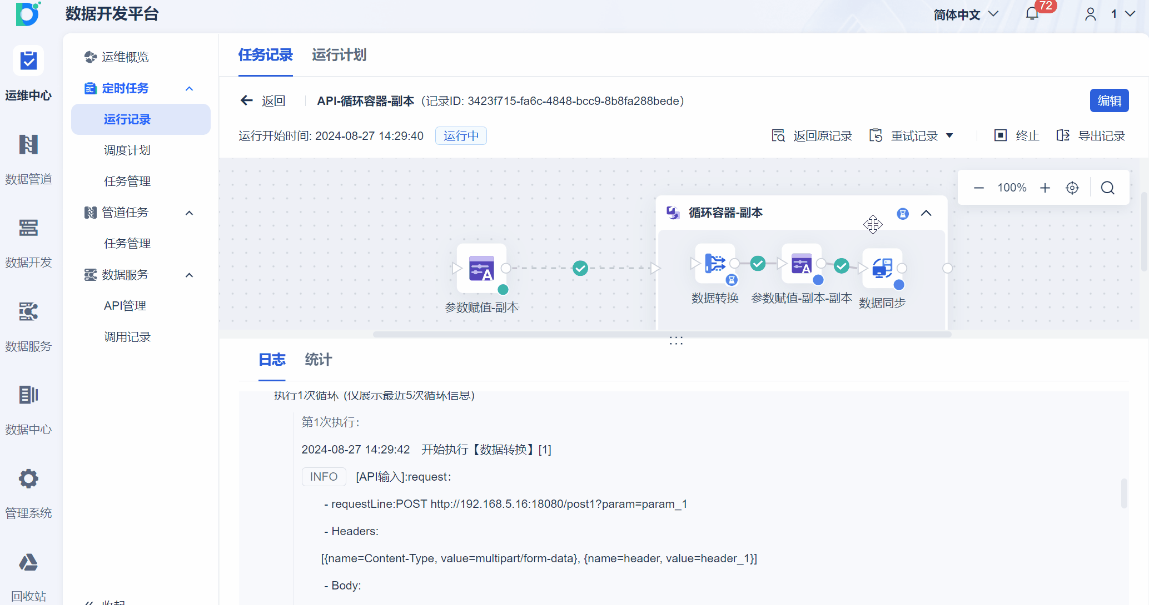The height and width of the screenshot is (605, 1149).
Task: Open the notification bell icon
Action: 1032,14
